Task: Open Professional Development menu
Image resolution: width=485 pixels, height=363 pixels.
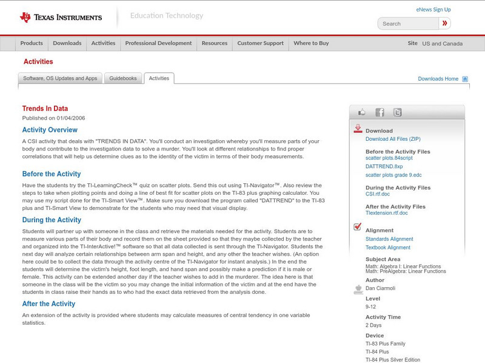Action: coord(158,43)
